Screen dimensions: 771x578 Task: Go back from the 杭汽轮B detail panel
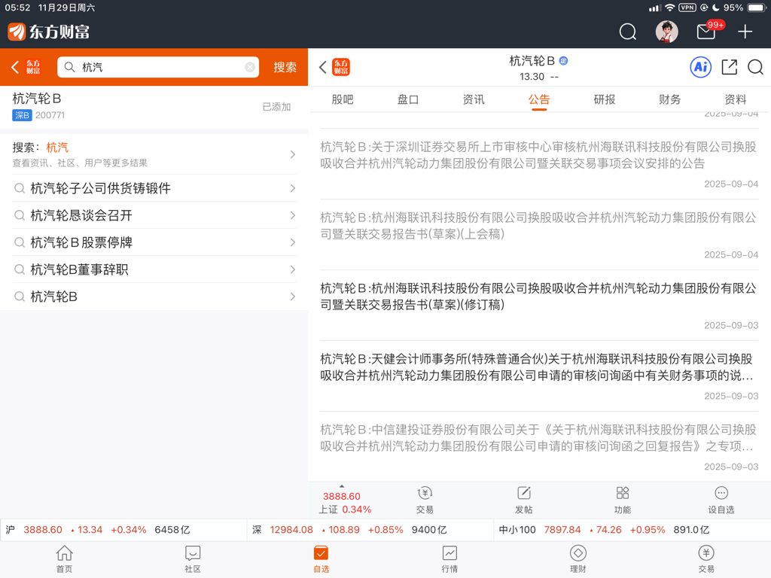tap(322, 67)
